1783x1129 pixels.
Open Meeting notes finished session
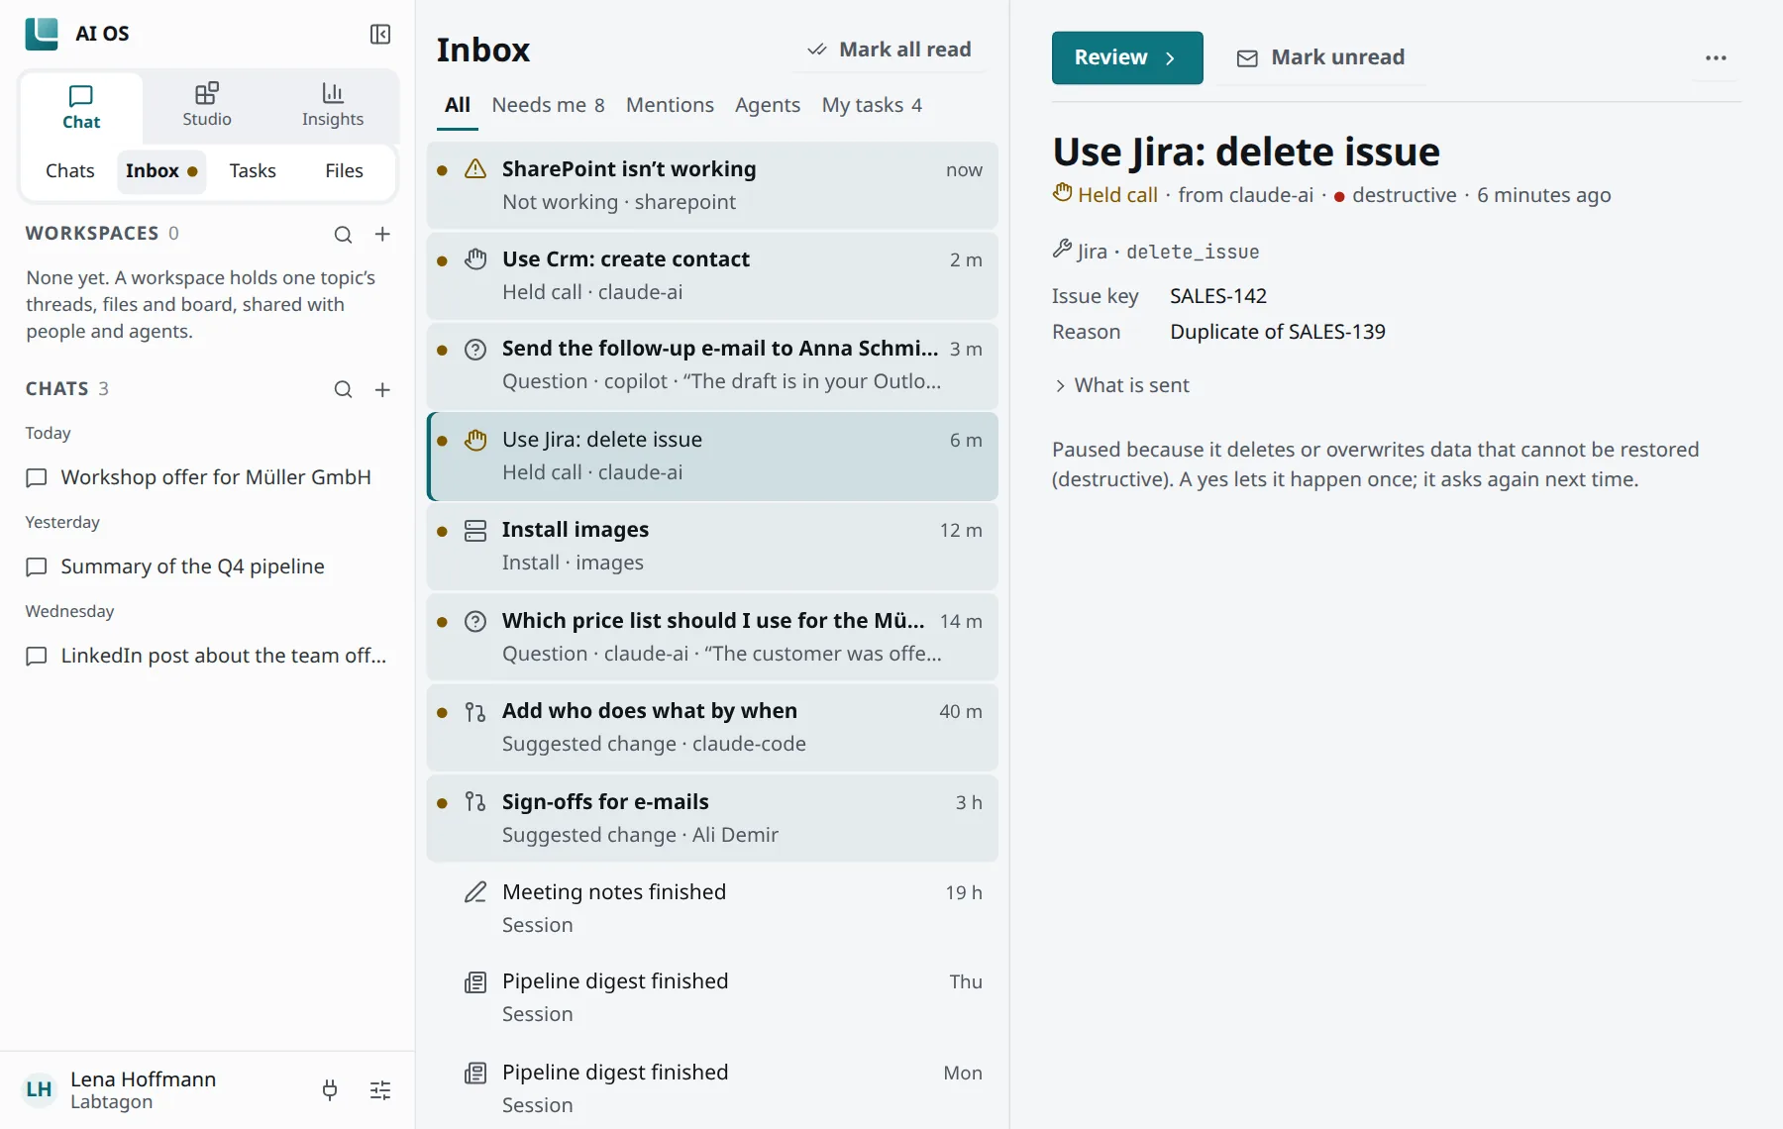712,908
